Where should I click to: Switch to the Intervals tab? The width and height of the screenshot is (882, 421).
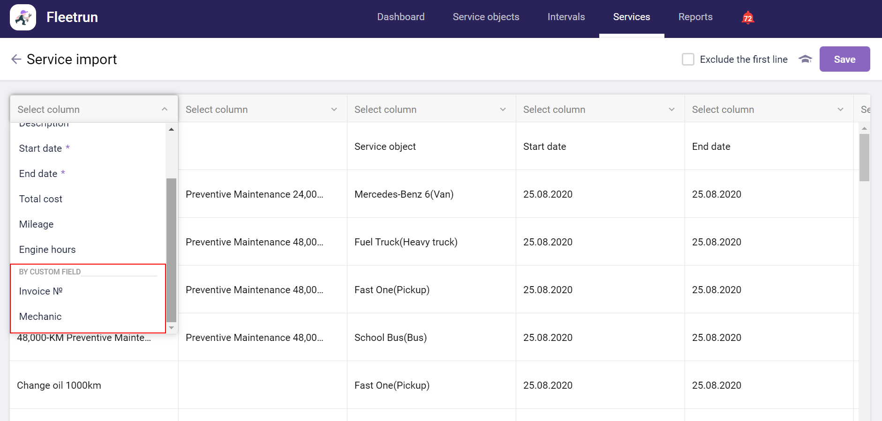566,17
